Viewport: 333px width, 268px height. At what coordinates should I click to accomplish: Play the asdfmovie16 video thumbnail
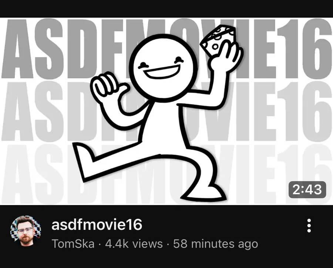166,111
